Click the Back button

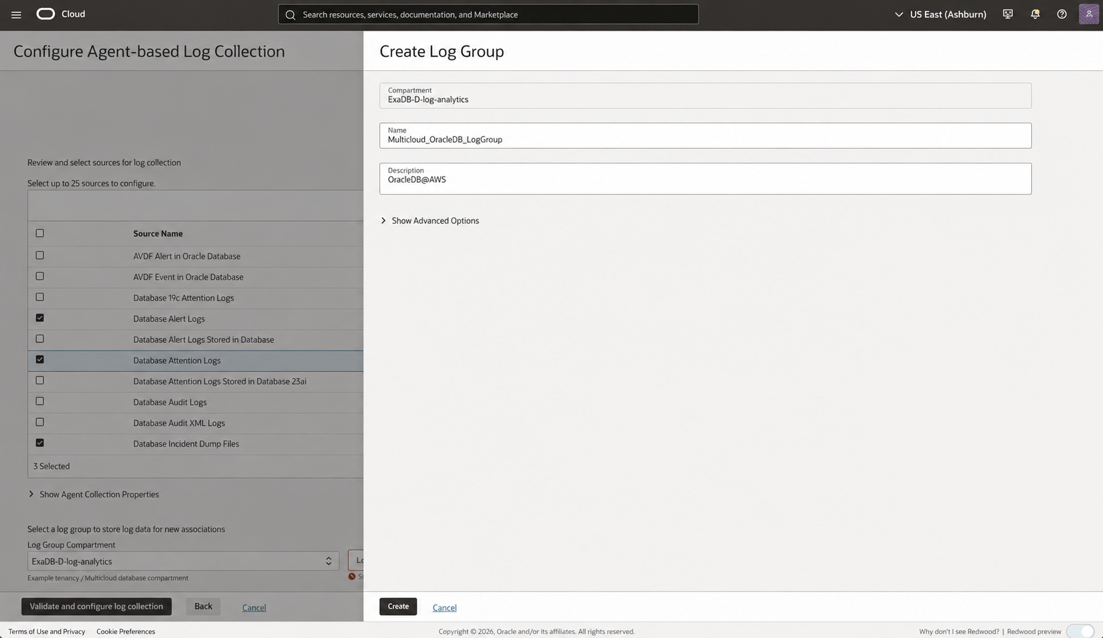pyautogui.click(x=203, y=607)
